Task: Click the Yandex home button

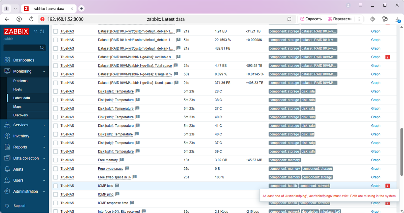Action: click(x=20, y=19)
